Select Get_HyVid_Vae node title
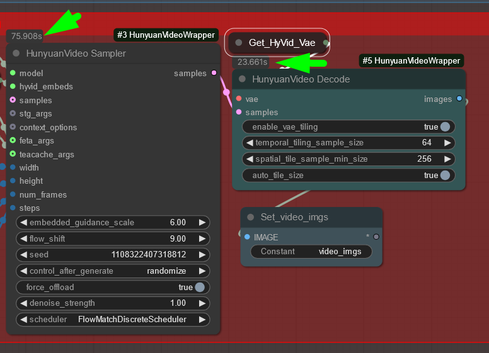 click(x=282, y=43)
